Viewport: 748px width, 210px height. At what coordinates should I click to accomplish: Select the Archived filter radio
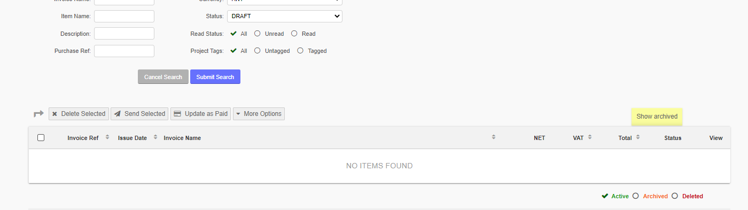[x=636, y=196]
